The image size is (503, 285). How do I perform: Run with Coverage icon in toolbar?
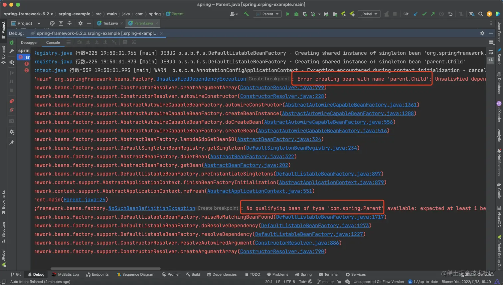[x=304, y=14]
